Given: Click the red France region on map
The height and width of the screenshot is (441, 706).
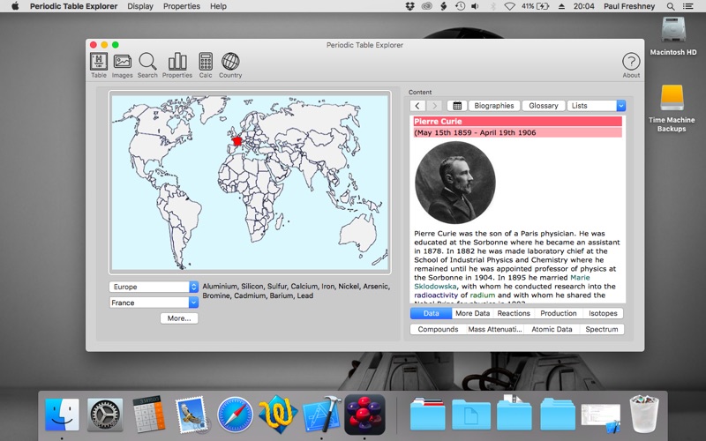Looking at the screenshot, I should pos(237,141).
